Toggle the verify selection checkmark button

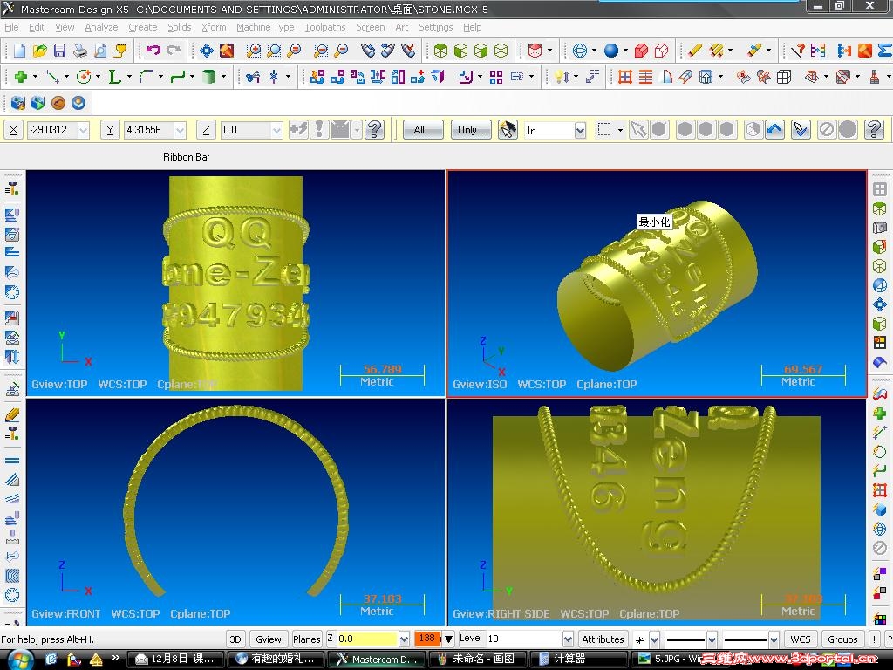pos(801,130)
